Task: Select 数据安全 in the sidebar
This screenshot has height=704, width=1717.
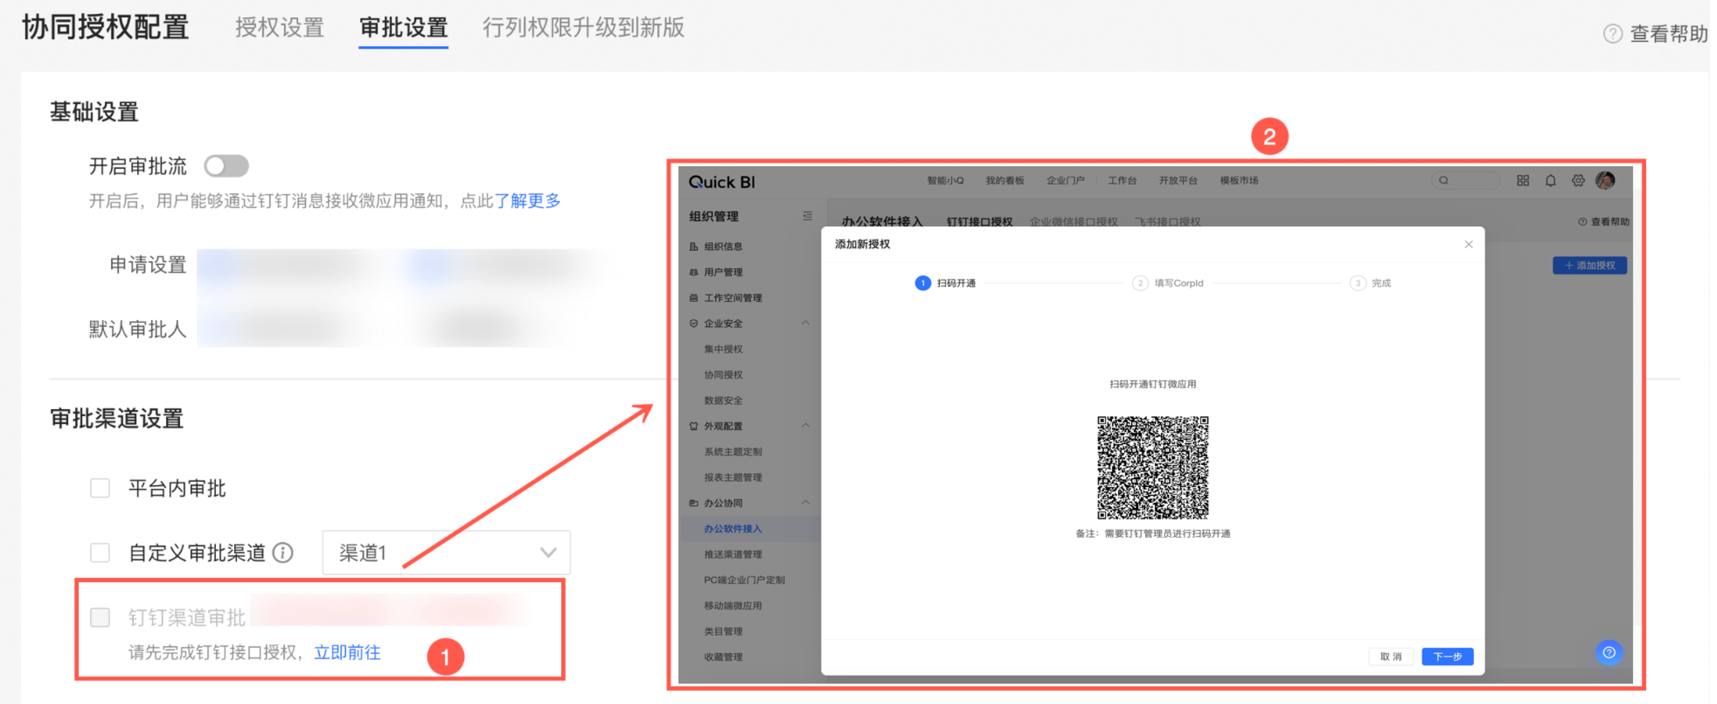Action: tap(723, 400)
